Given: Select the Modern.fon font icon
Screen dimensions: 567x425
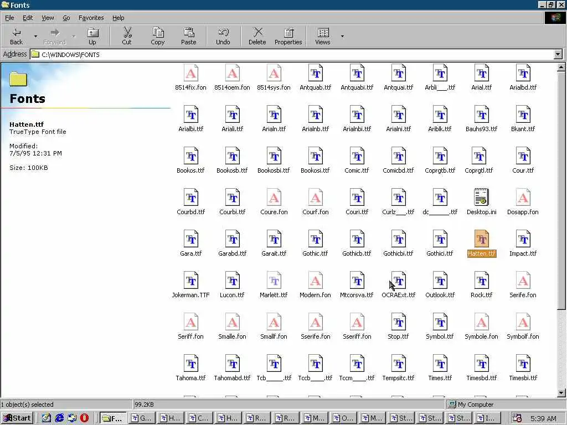Looking at the screenshot, I should pyautogui.click(x=315, y=281).
